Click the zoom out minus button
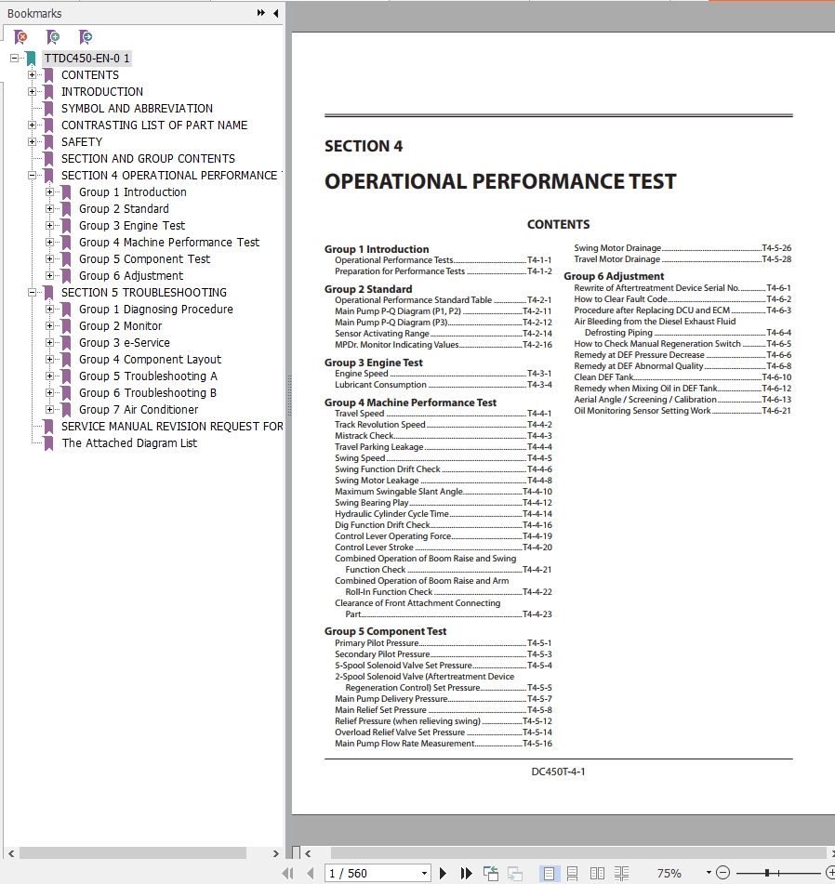 point(722,873)
